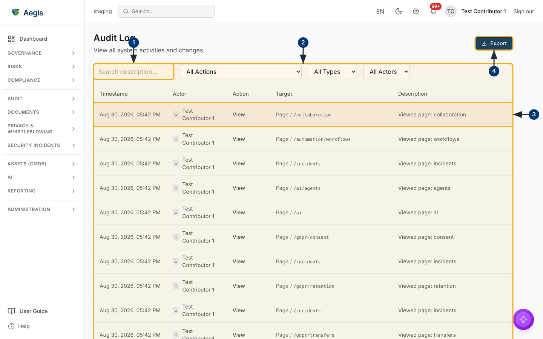Toggle dark mode moon icon
The height and width of the screenshot is (339, 543).
[x=399, y=11]
